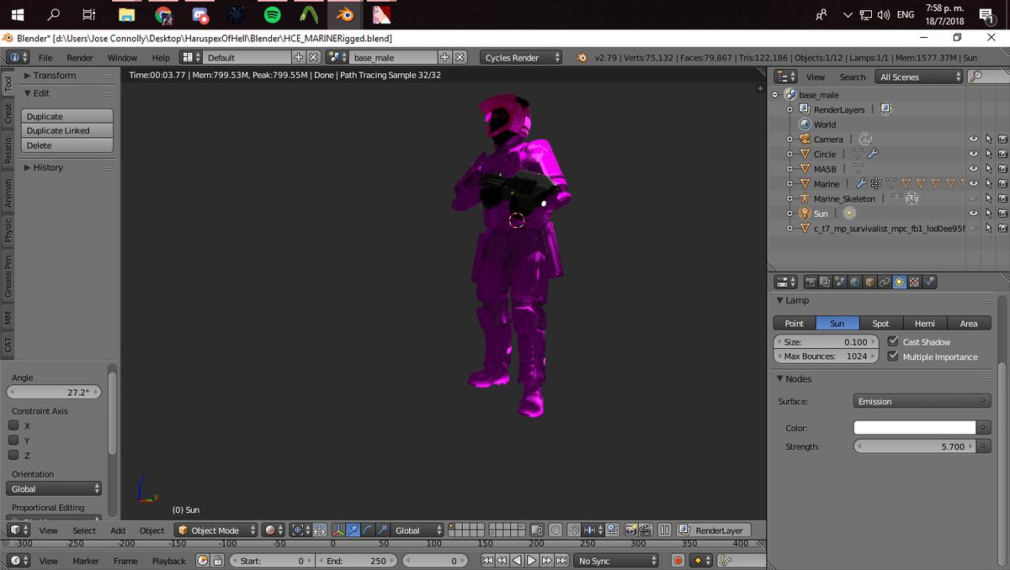The height and width of the screenshot is (570, 1010).
Task: Uncheck the Multiple Importance checkbox
Action: 893,356
